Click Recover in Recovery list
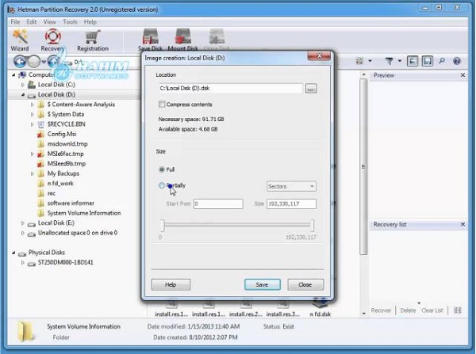The image size is (476, 354). pyautogui.click(x=381, y=310)
